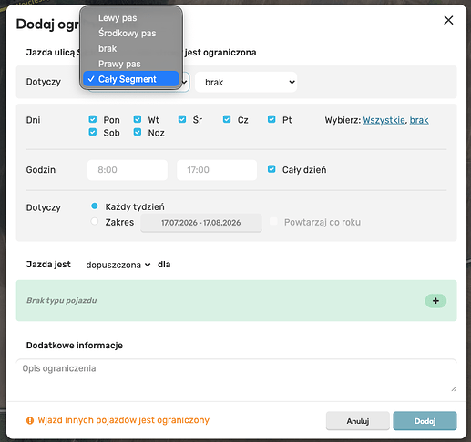Click the textarea resize handle
Screen dimensions: 471x442
(454, 389)
